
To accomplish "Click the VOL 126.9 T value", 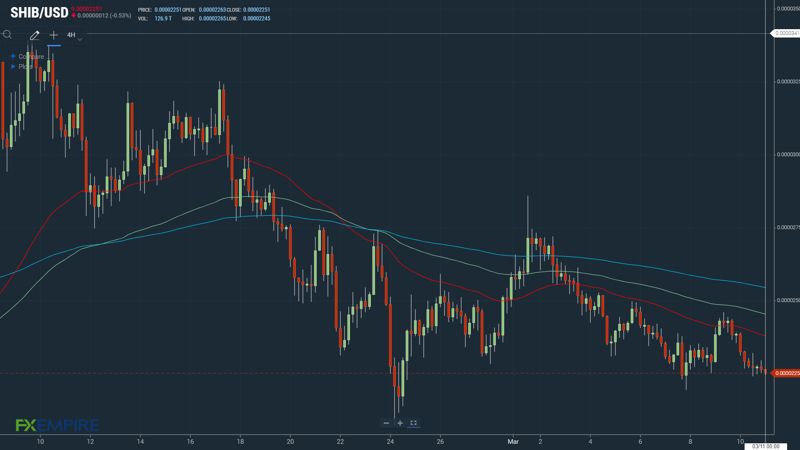I will (x=163, y=19).
